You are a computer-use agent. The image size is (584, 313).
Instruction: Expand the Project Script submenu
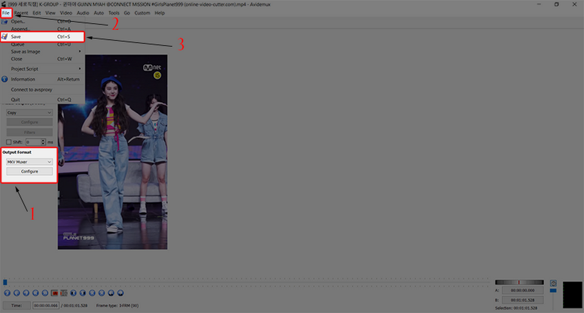click(43, 69)
